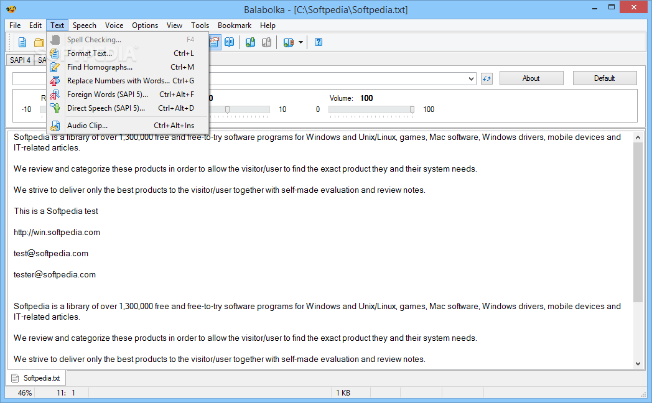Viewport: 652px width, 403px height.
Task: Select Foreign Words (SAPI 5)... entry
Action: [128, 95]
